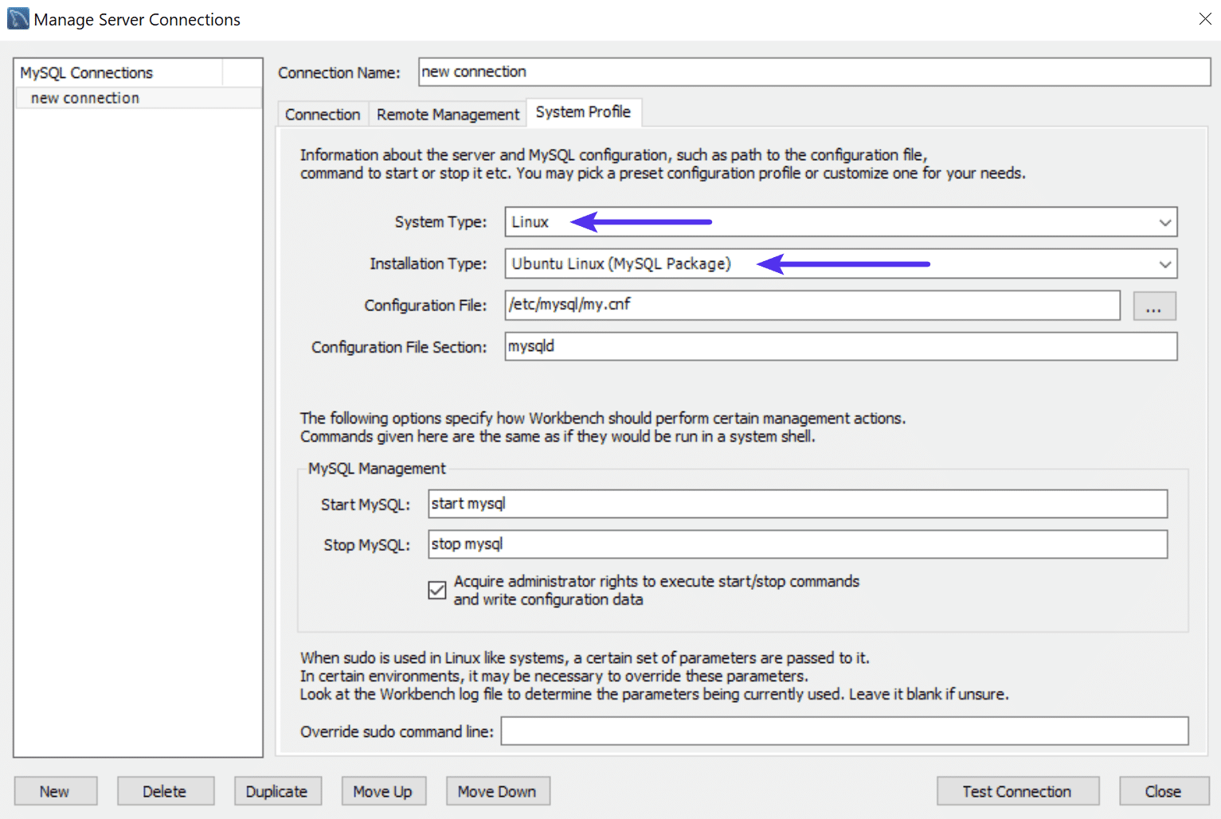Screen dimensions: 1221x819
Task: Click the MySQL Workbench dolphin icon in title bar
Action: click(17, 17)
